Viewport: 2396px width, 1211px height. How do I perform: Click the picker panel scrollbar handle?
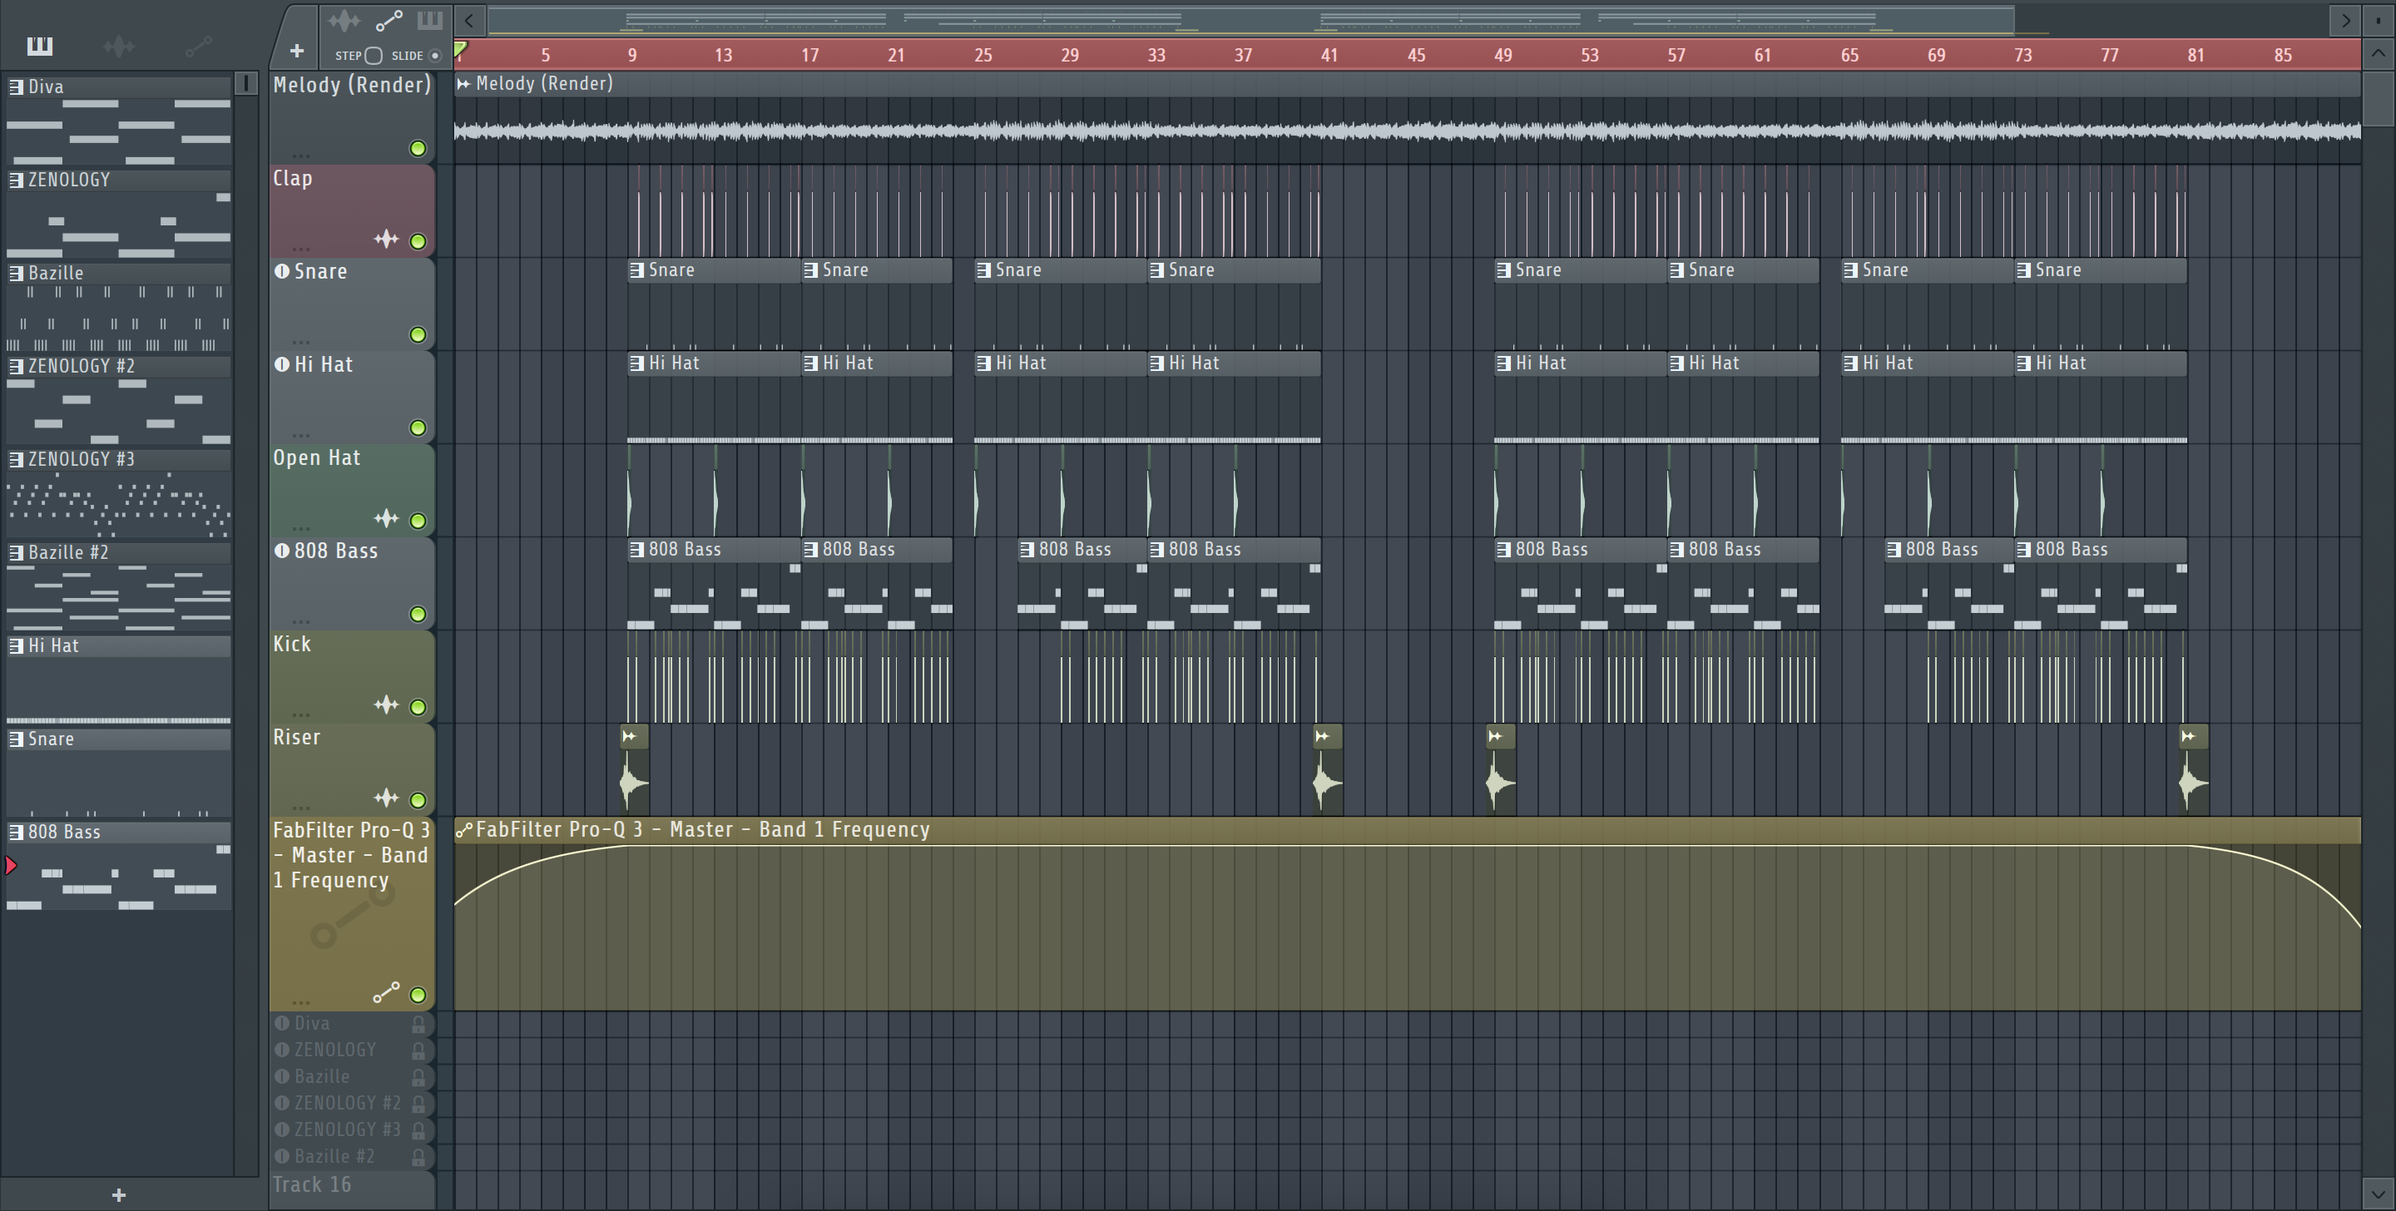[x=245, y=84]
